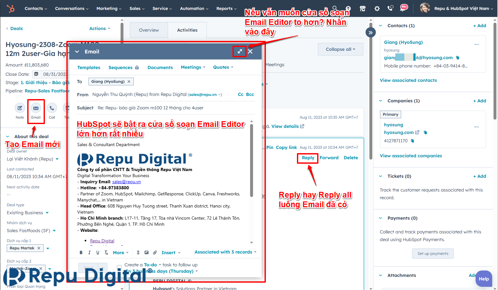
Task: Apply italic formatting in email editor
Action: coord(89,253)
